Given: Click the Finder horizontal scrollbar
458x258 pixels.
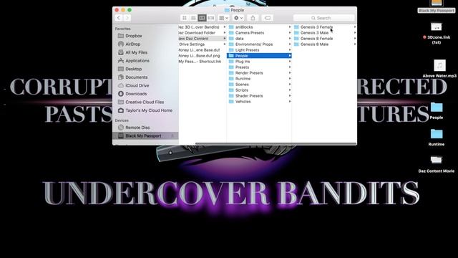Looking at the screenshot, I should (x=276, y=143).
